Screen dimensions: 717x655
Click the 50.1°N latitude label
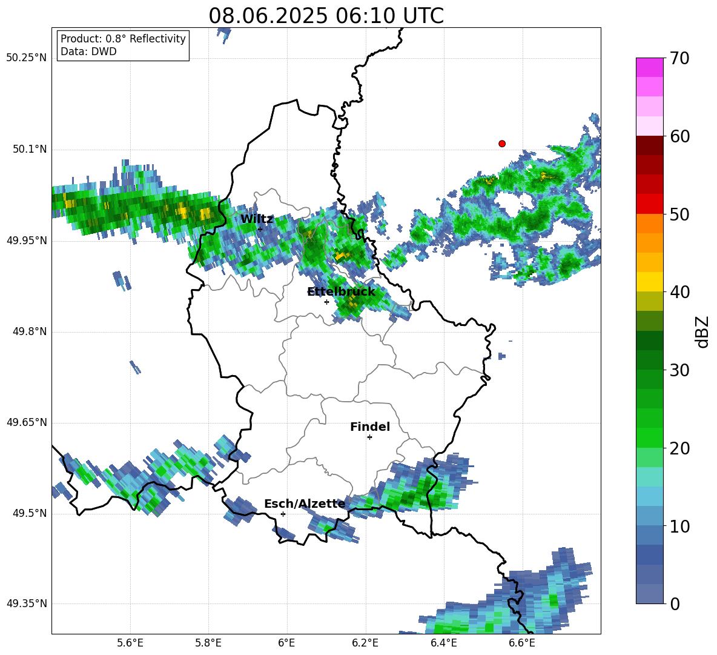[29, 150]
